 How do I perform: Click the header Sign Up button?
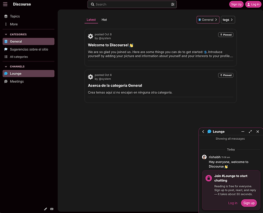[236, 4]
